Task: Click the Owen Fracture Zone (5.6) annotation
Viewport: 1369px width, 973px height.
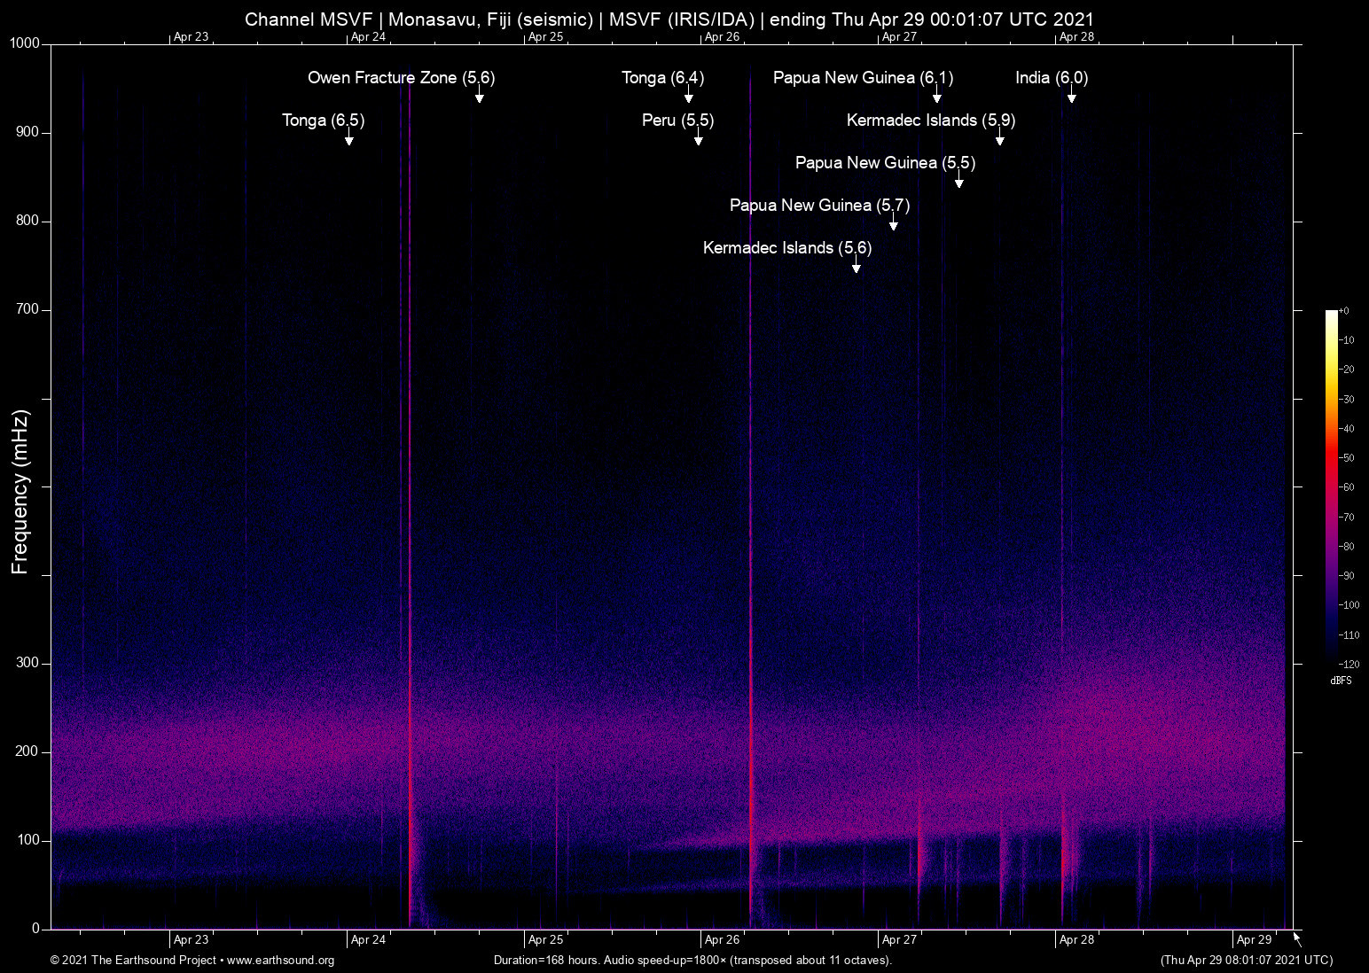Action: click(x=403, y=78)
